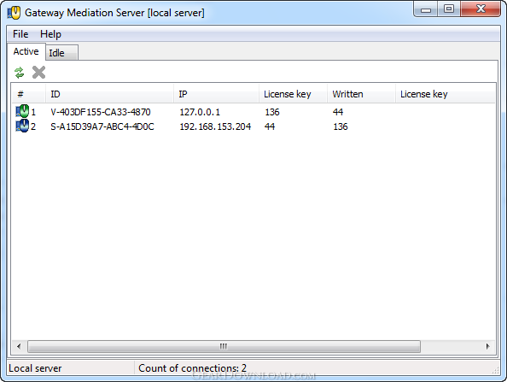
Task: Select the blue mouse icon in row 2
Action: (22, 126)
